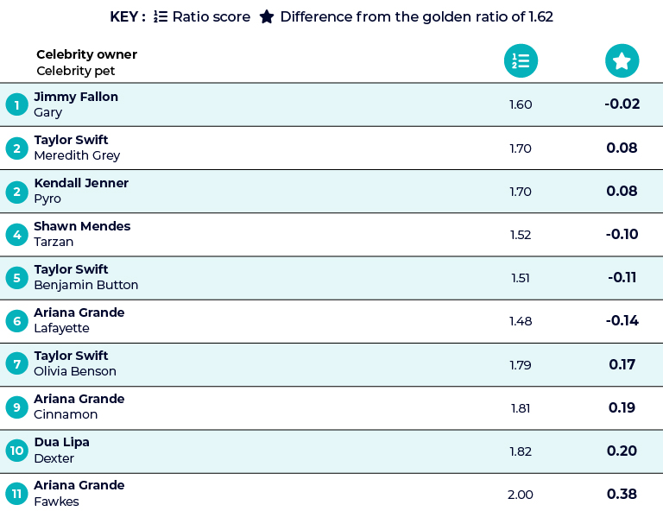Click the rank 10 badge for Dua Lipa
Viewport: 663px width, 530px height.
click(x=17, y=450)
